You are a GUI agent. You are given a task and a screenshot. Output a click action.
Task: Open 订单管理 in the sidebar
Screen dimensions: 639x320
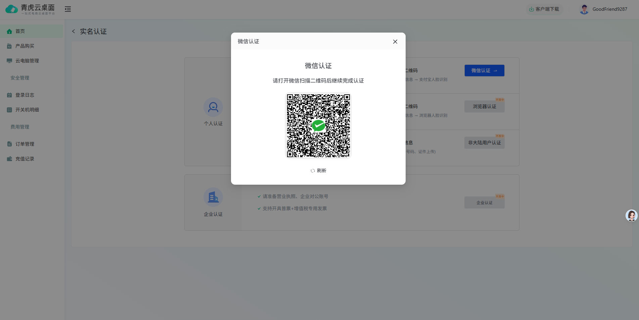click(x=32, y=144)
